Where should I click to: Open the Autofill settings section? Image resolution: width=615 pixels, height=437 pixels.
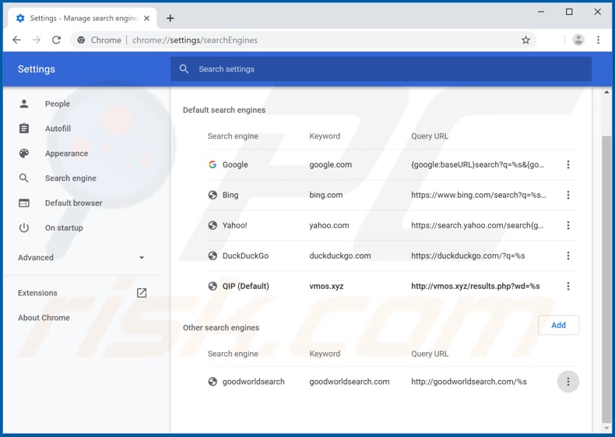click(58, 129)
